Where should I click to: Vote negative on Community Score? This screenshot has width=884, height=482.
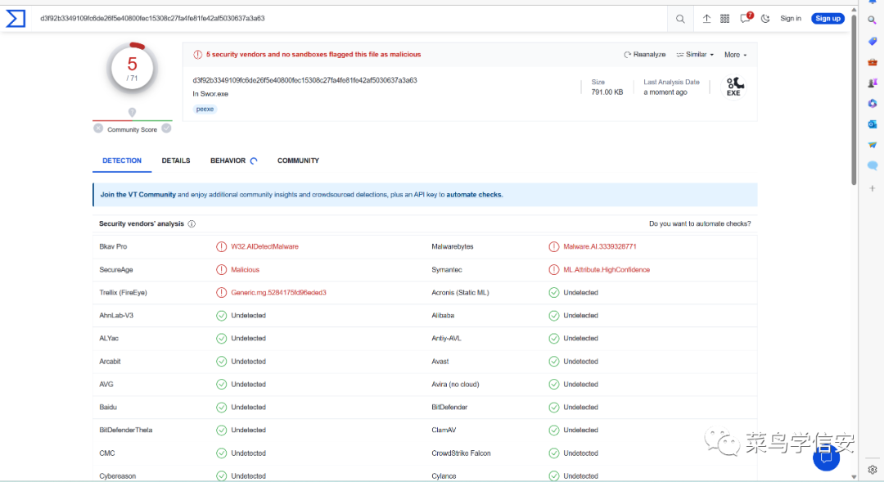(x=98, y=128)
